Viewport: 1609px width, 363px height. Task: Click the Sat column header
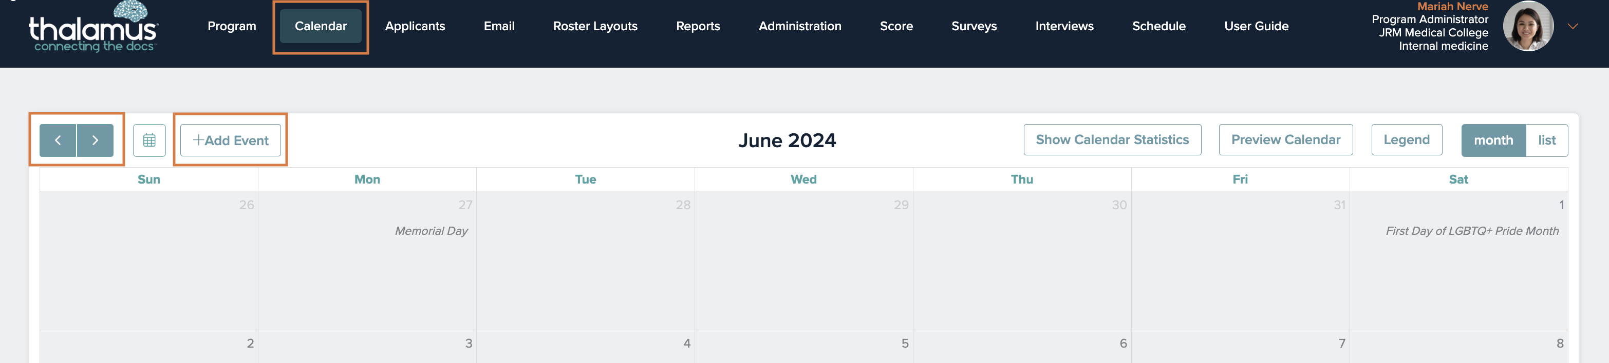1458,179
